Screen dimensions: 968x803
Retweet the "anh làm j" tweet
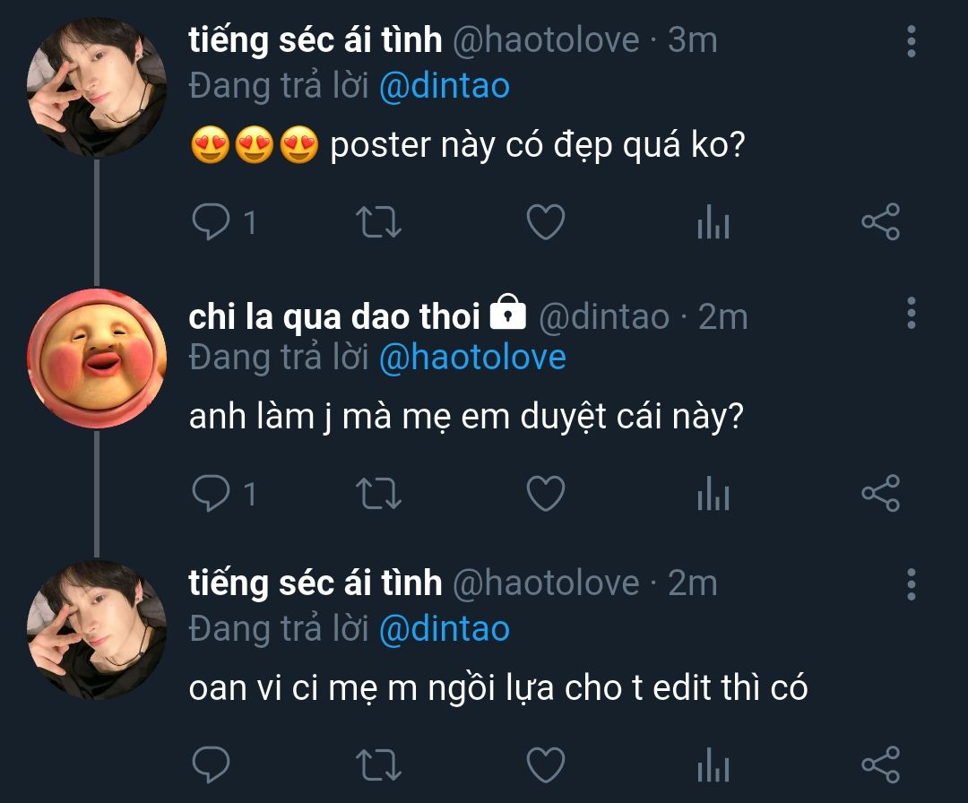(x=379, y=494)
